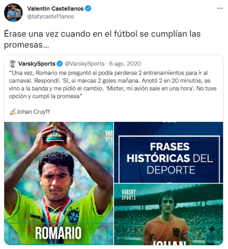The width and height of the screenshot is (228, 249).
Task: Open the @tatycaste11anos handle link
Action: [51, 16]
